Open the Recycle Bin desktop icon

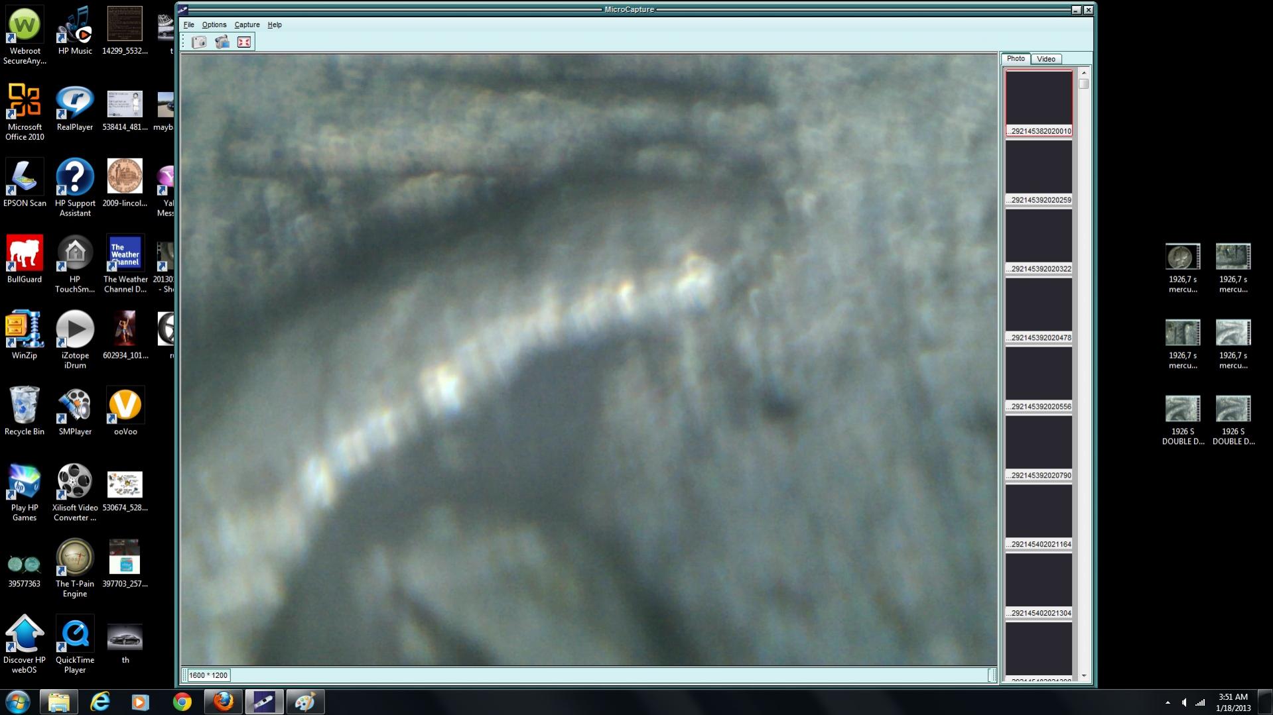(24, 411)
